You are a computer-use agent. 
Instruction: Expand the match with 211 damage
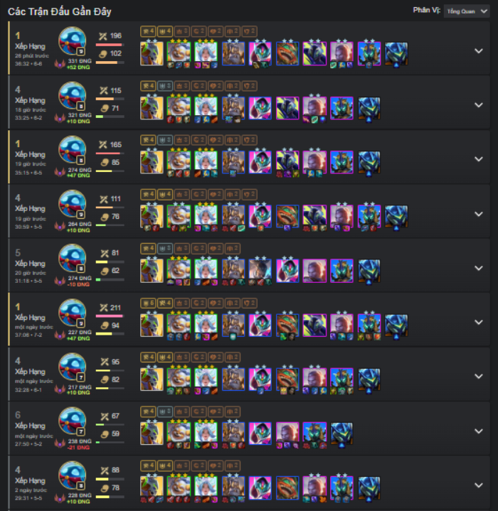[478, 322]
